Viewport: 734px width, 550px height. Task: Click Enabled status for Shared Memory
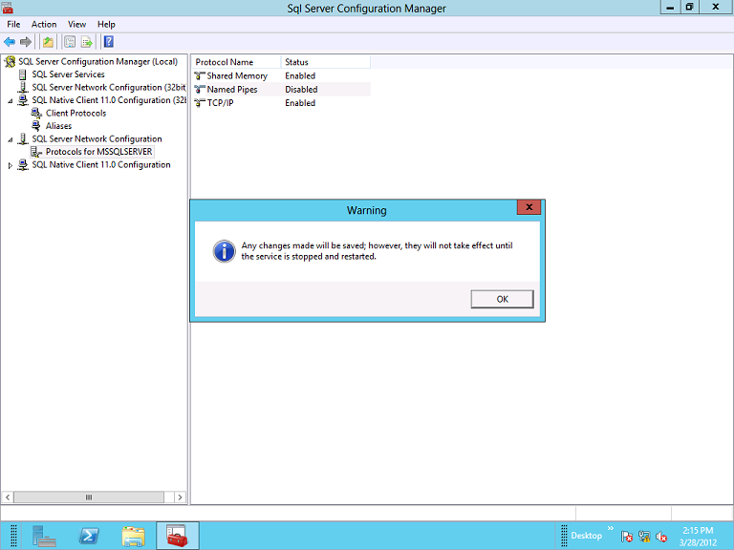pos(300,75)
